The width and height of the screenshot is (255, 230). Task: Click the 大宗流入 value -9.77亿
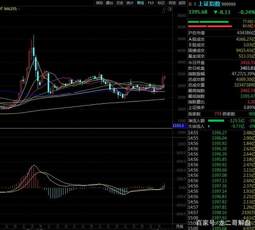(237, 126)
